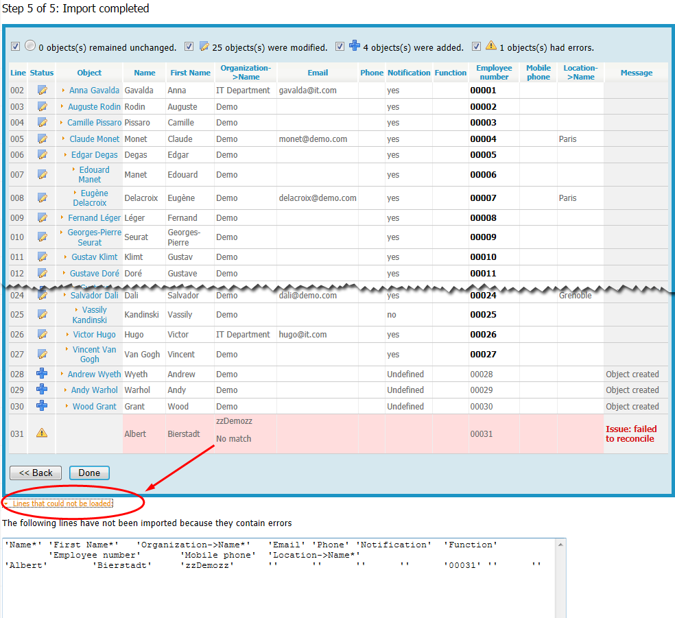Click the First Name column header
The width and height of the screenshot is (675, 618).
(x=190, y=73)
